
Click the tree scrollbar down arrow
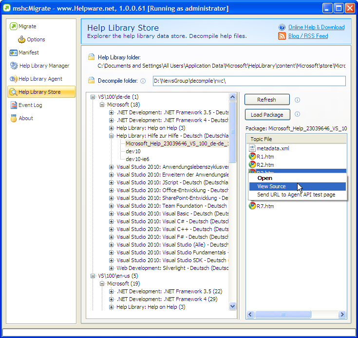click(232, 306)
